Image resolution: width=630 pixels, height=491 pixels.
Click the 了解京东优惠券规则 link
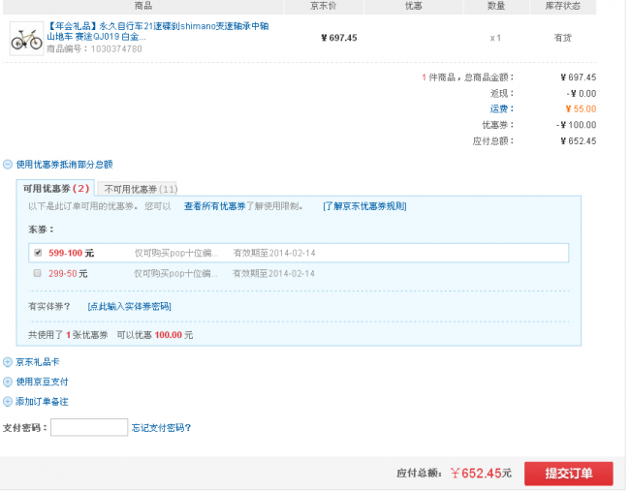click(364, 206)
